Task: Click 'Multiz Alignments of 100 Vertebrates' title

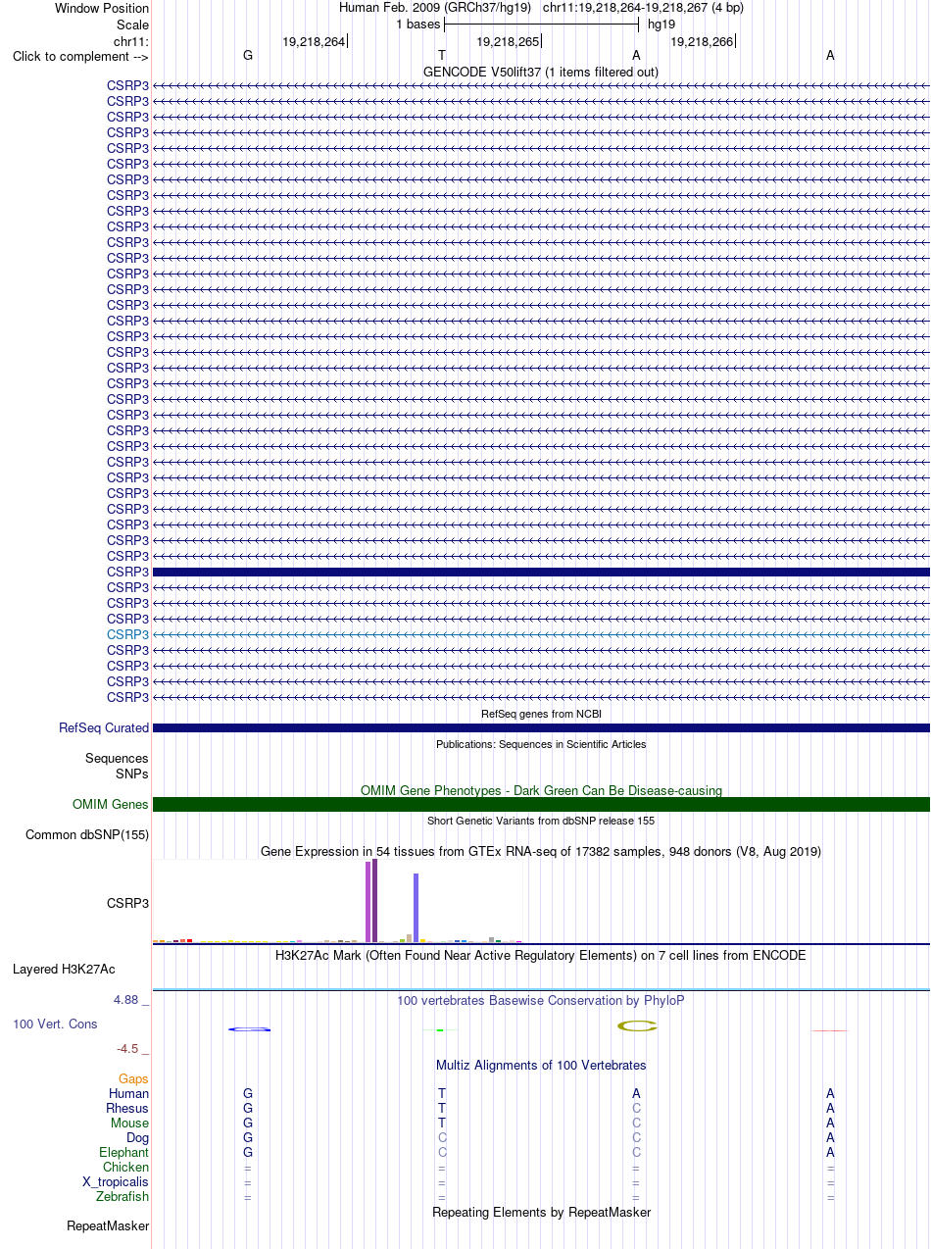Action: click(x=541, y=1065)
